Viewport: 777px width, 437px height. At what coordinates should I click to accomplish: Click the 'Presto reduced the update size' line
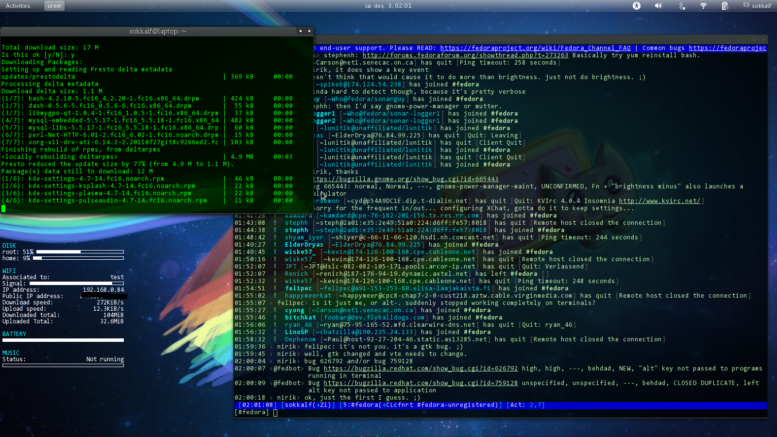coord(118,164)
